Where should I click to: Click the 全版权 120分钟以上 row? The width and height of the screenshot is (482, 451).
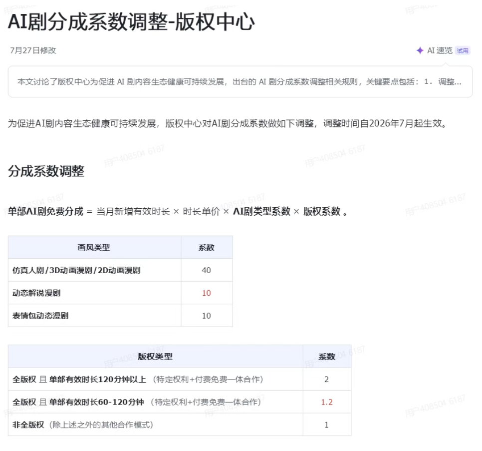click(x=180, y=379)
